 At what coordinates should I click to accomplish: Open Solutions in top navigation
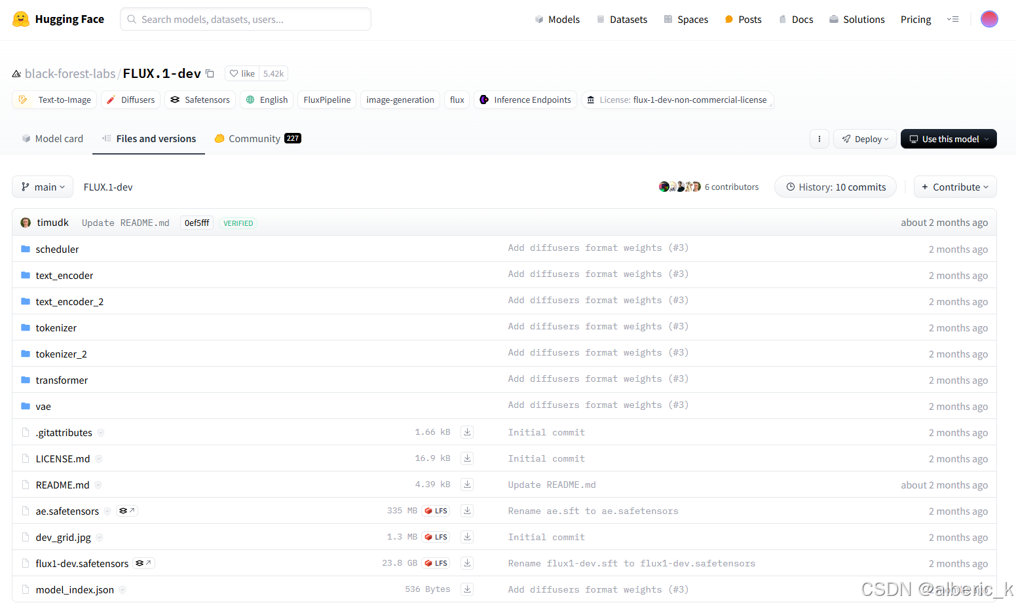[857, 20]
